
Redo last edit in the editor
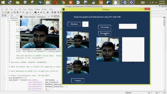(23, 13)
